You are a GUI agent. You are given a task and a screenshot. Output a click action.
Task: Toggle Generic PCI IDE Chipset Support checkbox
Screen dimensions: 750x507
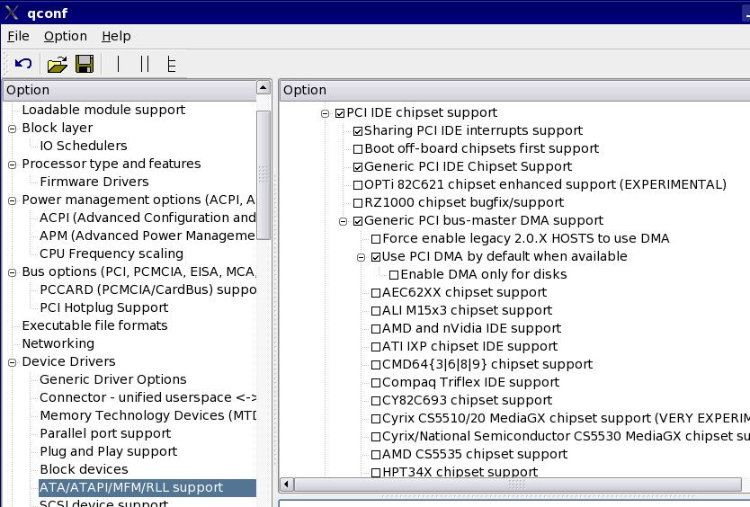coord(358,167)
